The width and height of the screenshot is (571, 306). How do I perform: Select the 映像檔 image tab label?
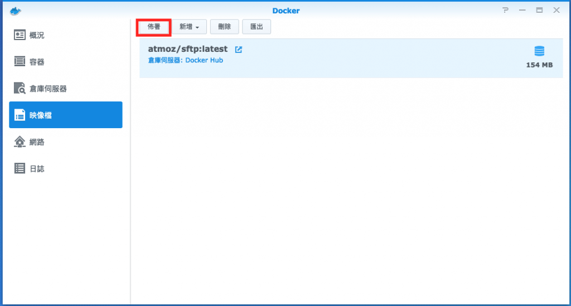coord(40,115)
